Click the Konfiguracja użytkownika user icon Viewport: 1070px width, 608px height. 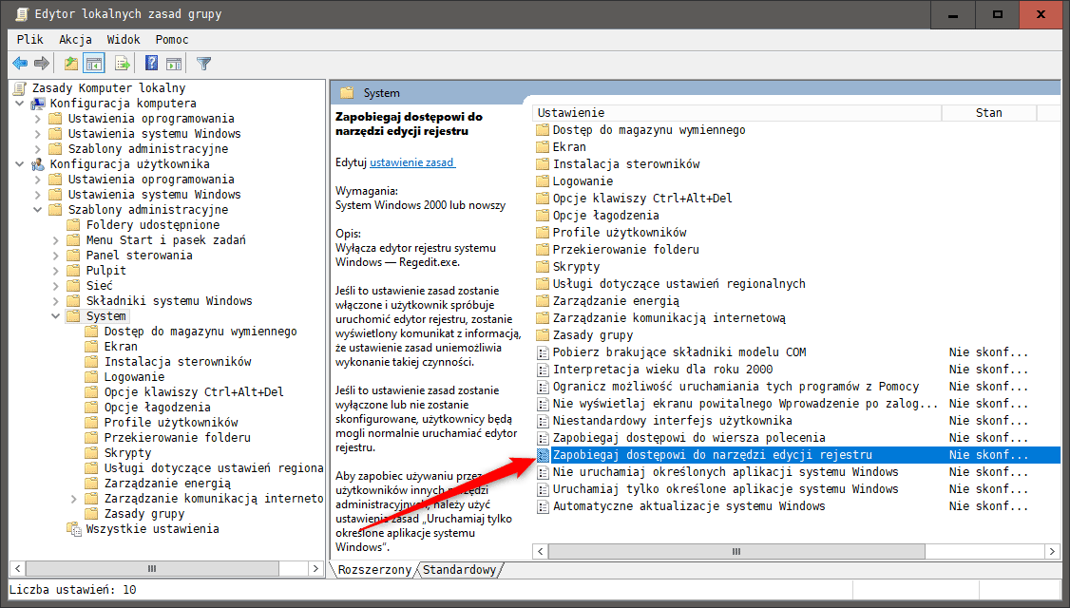[x=38, y=164]
